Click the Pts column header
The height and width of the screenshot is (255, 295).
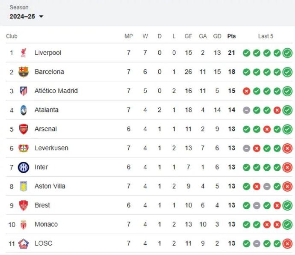(x=231, y=36)
